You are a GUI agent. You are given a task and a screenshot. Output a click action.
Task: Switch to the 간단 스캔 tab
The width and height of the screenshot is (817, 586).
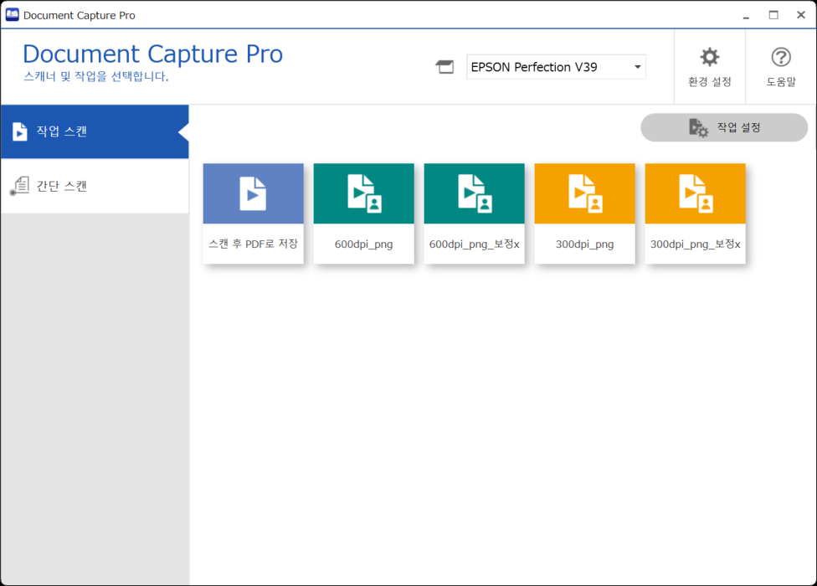(63, 186)
